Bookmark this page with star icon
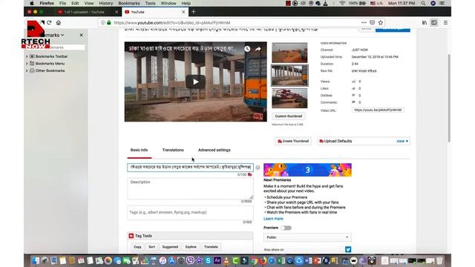Image resolution: width=475 pixels, height=267 pixels. (x=381, y=23)
